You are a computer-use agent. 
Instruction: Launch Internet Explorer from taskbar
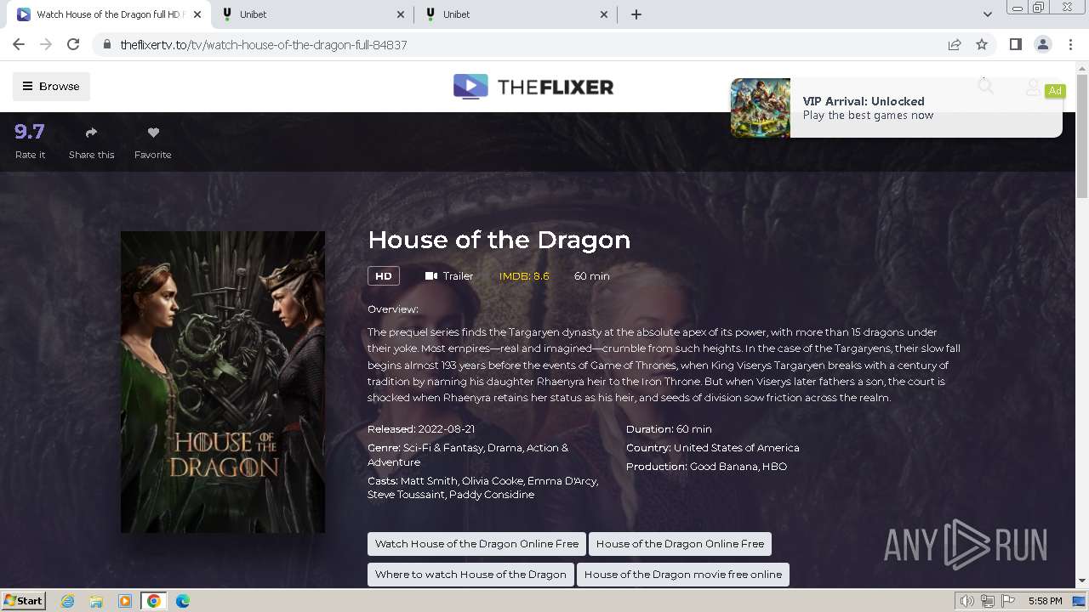click(x=68, y=601)
